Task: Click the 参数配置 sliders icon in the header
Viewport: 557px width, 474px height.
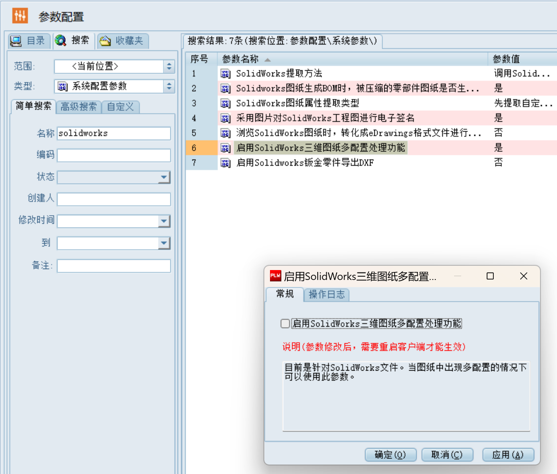Action: 20,16
